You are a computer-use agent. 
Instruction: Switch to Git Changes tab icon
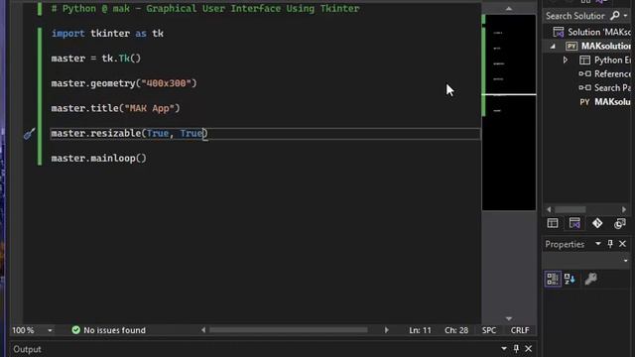(x=597, y=223)
